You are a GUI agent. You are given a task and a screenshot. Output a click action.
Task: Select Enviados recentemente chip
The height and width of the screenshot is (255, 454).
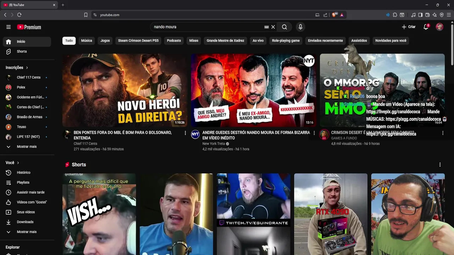[x=325, y=41]
